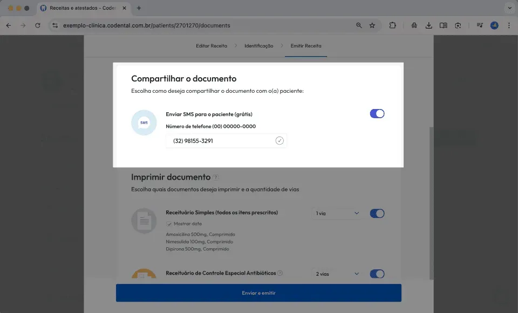Image resolution: width=518 pixels, height=313 pixels.
Task: Open browser downloads icon
Action: click(428, 25)
